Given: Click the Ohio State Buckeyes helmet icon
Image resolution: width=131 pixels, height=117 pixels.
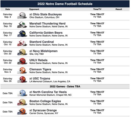Looking at the screenshot, I should click(x=22, y=15).
